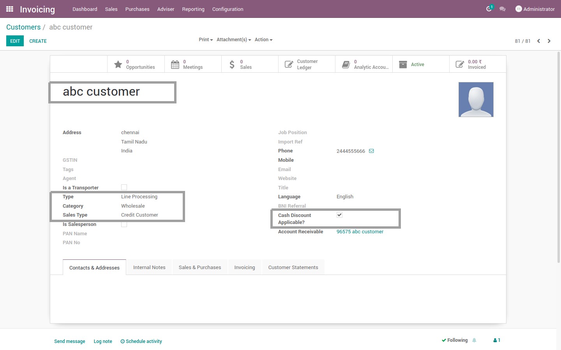The width and height of the screenshot is (561, 350).
Task: Open Opportunities star stat button
Action: [x=136, y=65]
